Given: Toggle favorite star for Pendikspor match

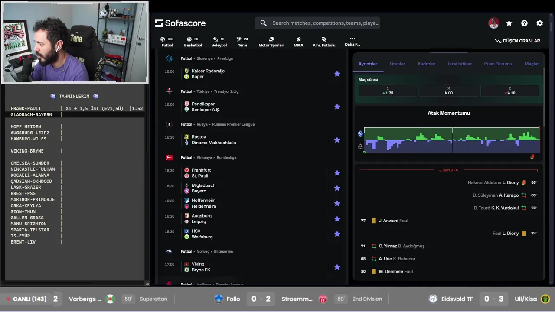Looking at the screenshot, I should coord(337,107).
